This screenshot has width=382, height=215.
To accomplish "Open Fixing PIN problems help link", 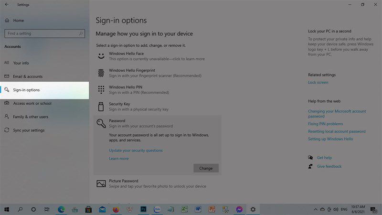I will (325, 124).
